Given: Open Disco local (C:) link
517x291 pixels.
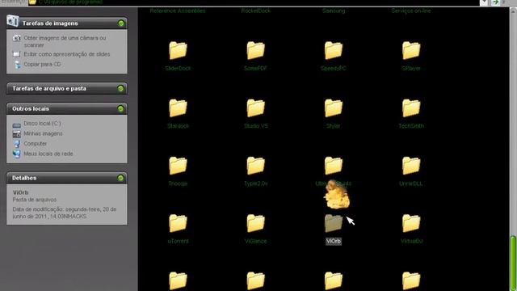Looking at the screenshot, I should coord(42,124).
